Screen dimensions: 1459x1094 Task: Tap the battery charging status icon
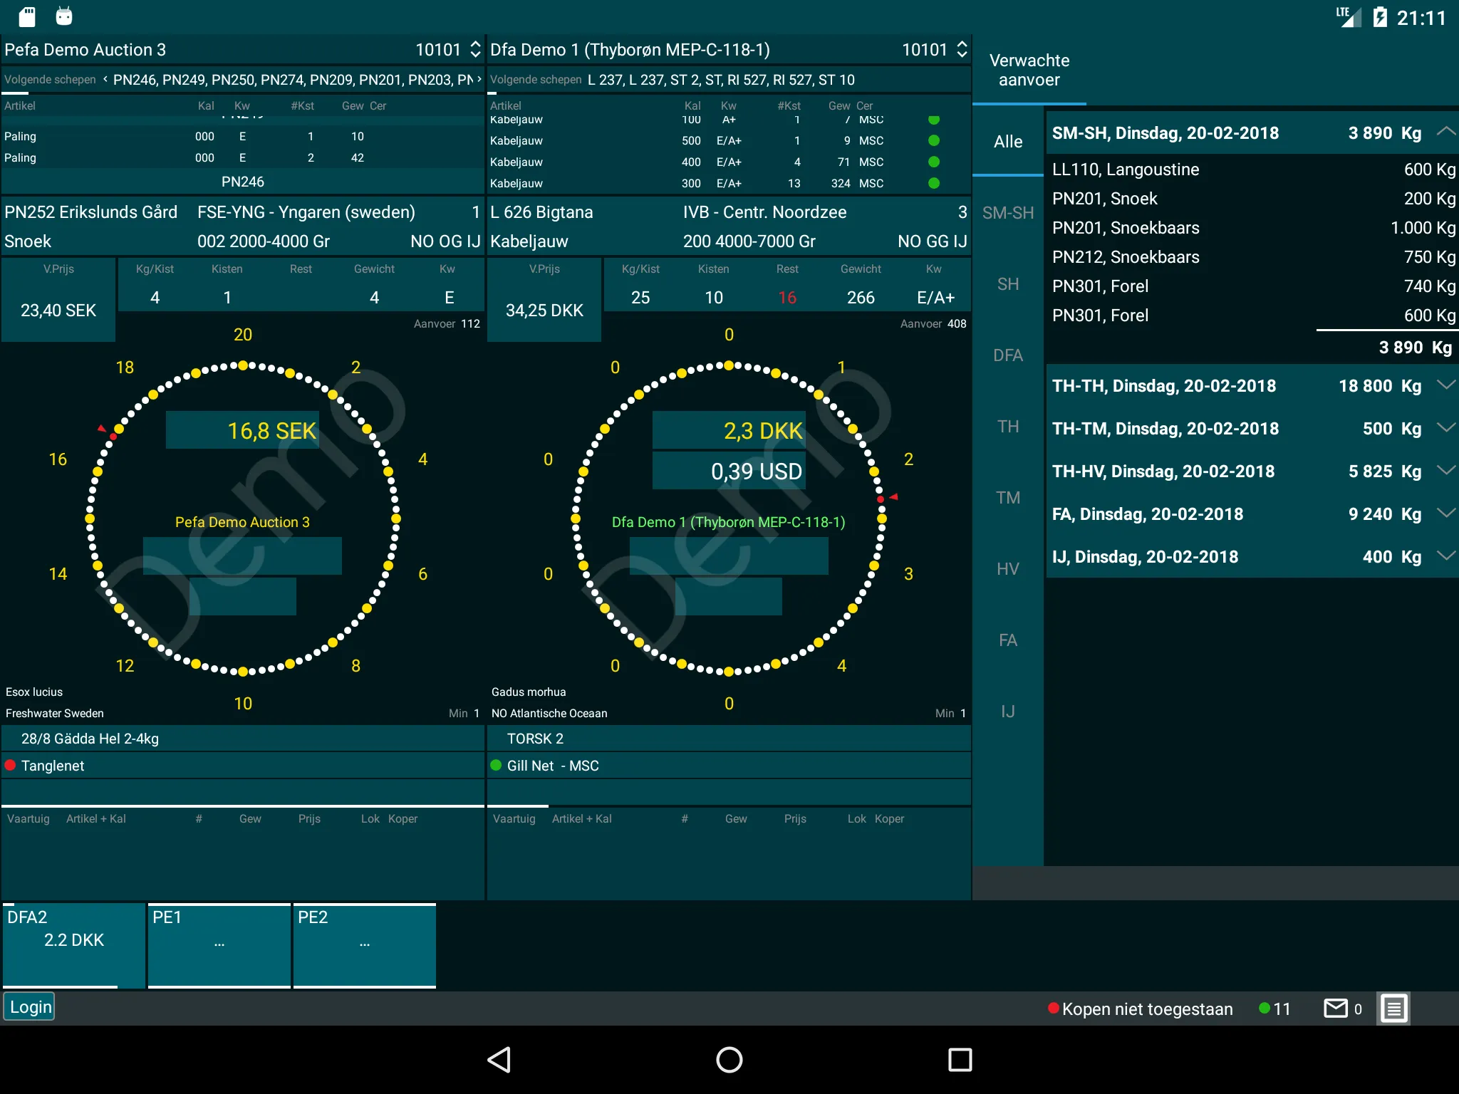click(x=1380, y=17)
